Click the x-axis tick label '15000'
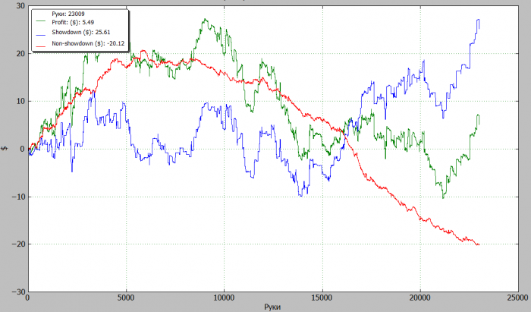The image size is (531, 312). pyautogui.click(x=322, y=298)
